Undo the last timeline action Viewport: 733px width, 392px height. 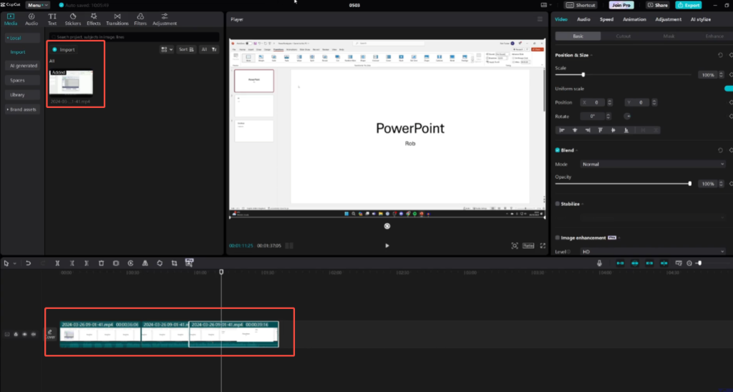tap(28, 263)
